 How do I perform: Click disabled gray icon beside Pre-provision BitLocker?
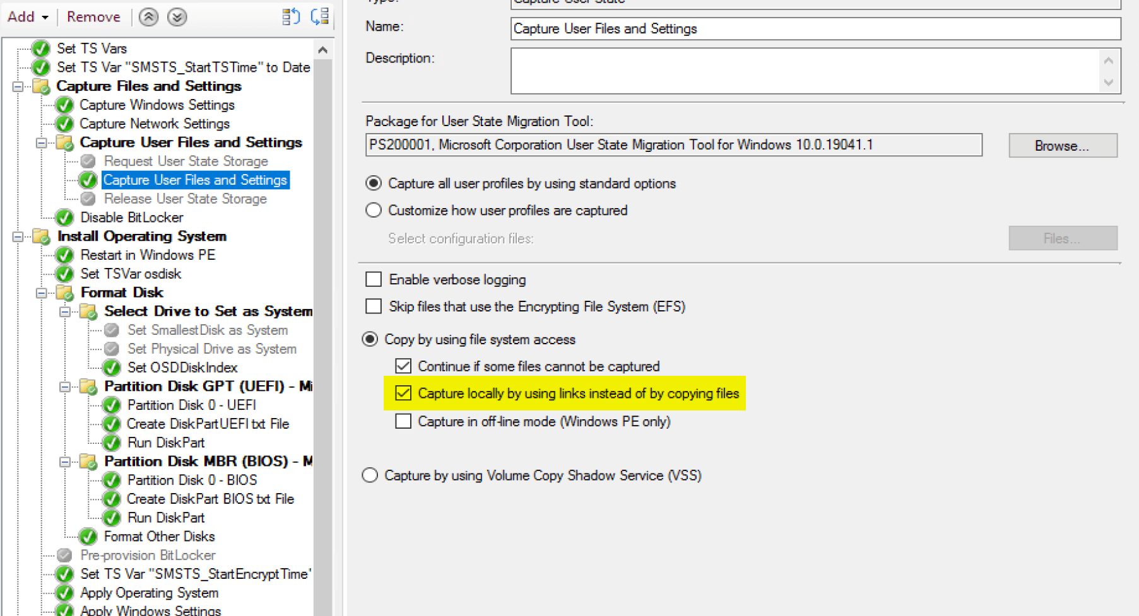point(64,555)
